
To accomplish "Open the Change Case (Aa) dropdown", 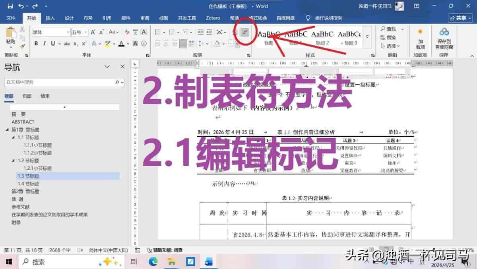I will (x=114, y=32).
